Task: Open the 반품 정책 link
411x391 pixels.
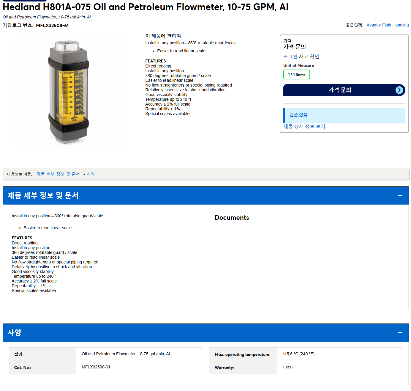Action: click(298, 115)
